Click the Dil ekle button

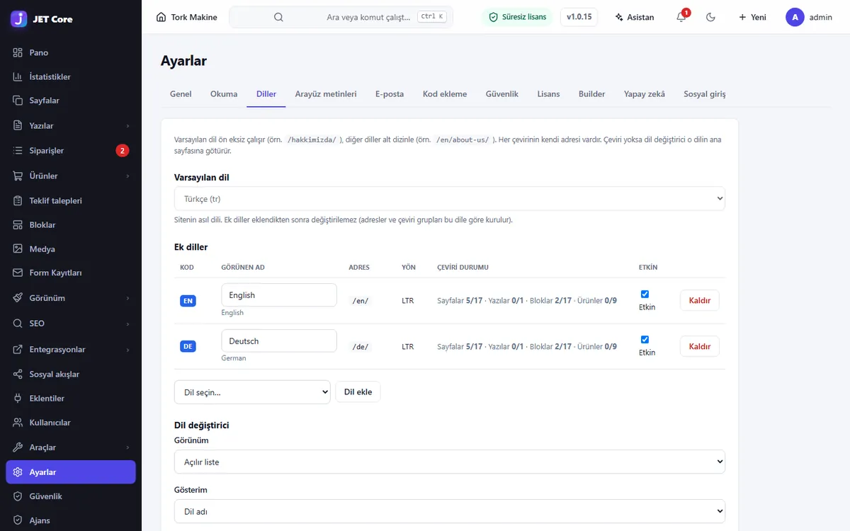(x=358, y=392)
